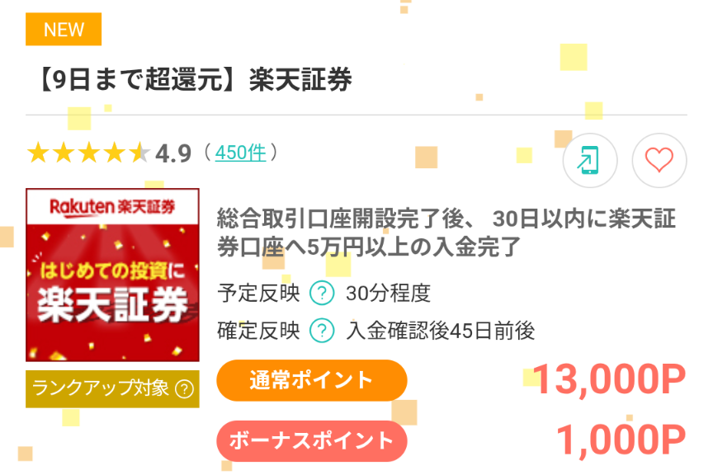Add offer to favorites with heart icon
This screenshot has height=475, width=713.
659,160
